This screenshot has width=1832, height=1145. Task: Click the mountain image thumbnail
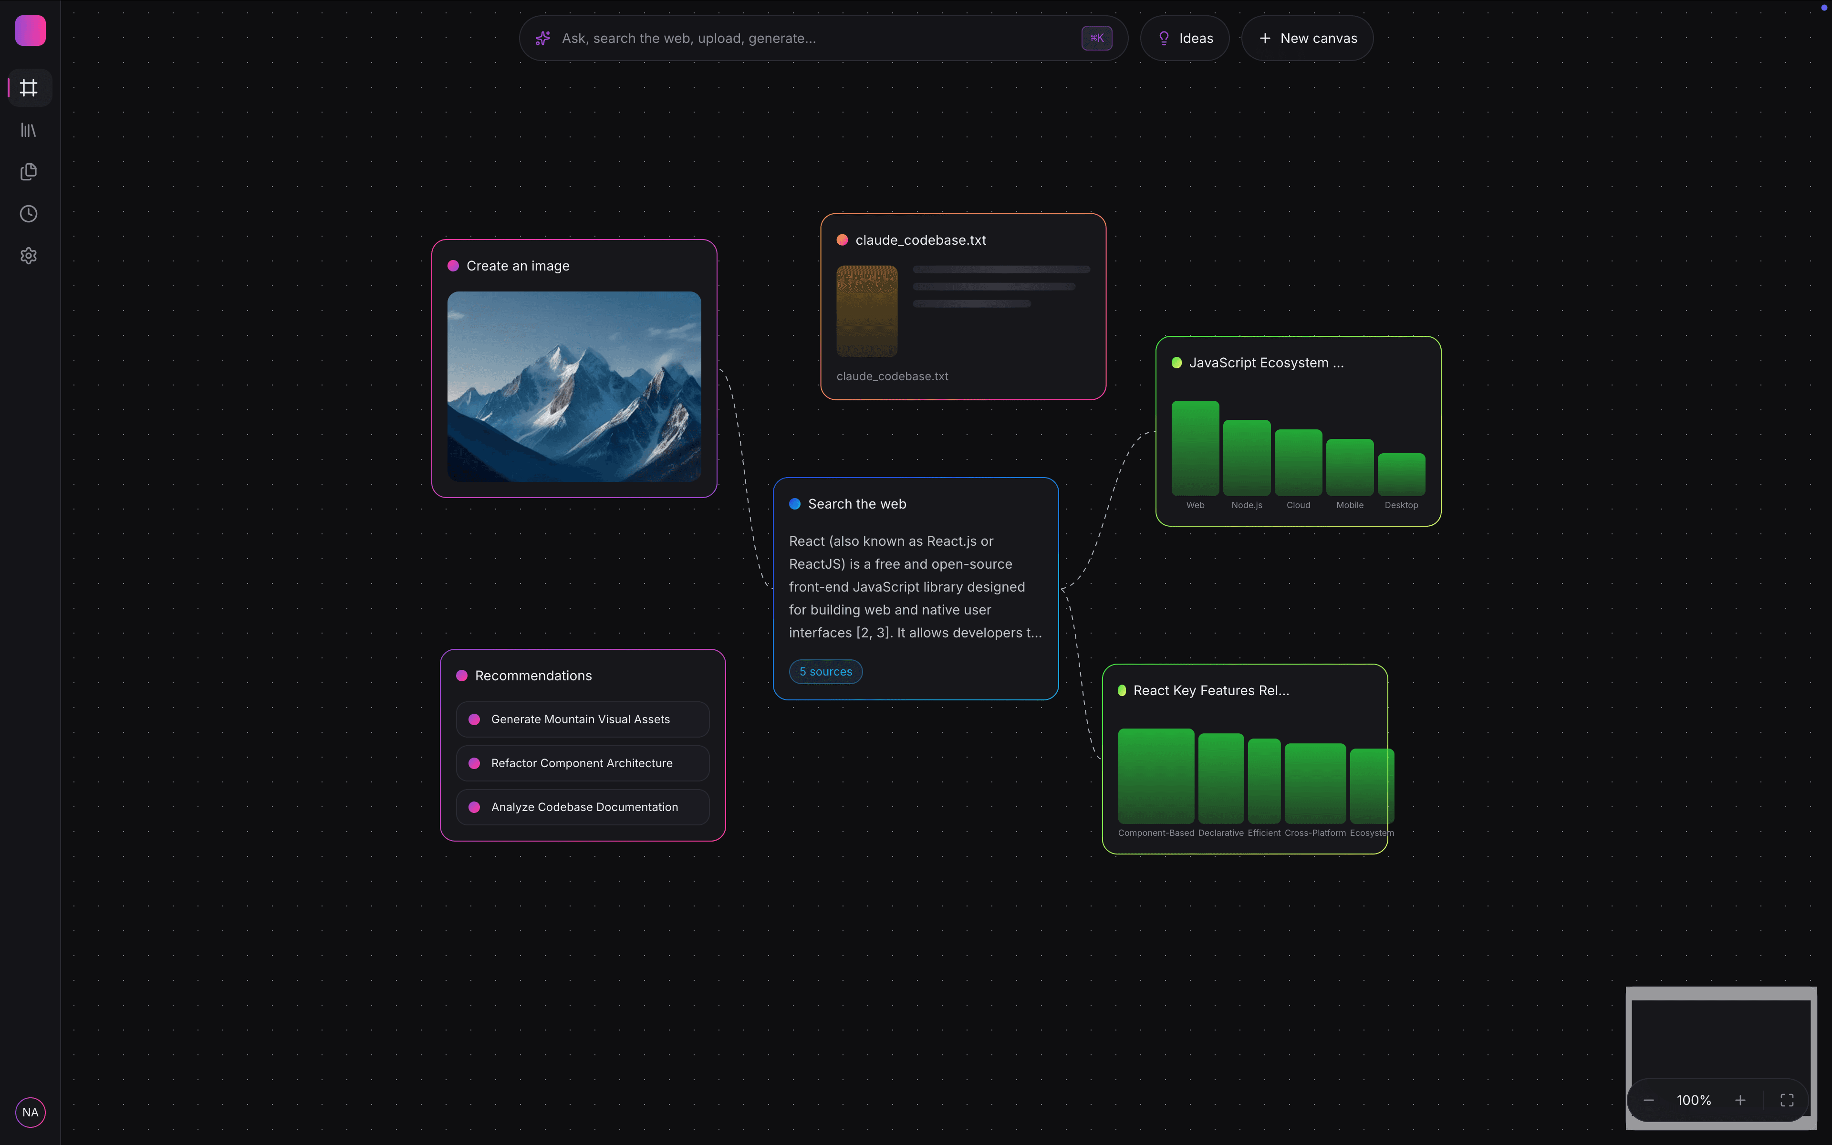tap(574, 386)
